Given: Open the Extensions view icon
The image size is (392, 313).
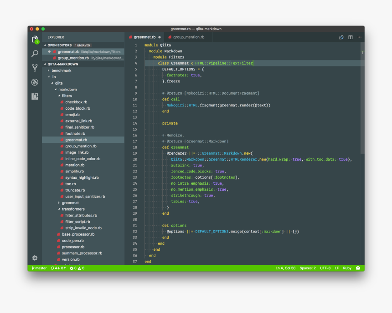Looking at the screenshot, I should [35, 96].
